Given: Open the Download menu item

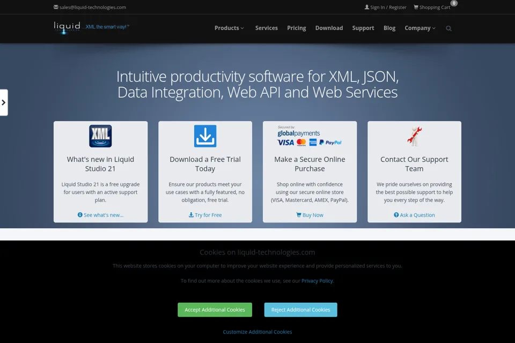Looking at the screenshot, I should [329, 28].
